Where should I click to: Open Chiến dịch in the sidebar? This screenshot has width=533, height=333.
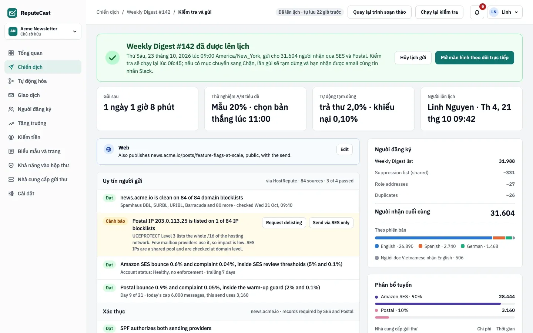43,67
